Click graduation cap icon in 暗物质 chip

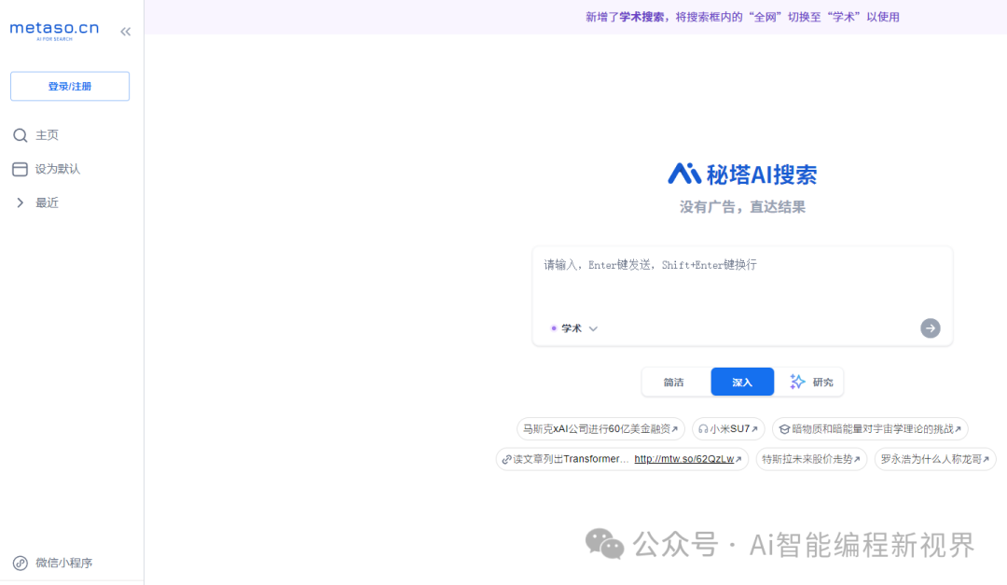coord(784,429)
